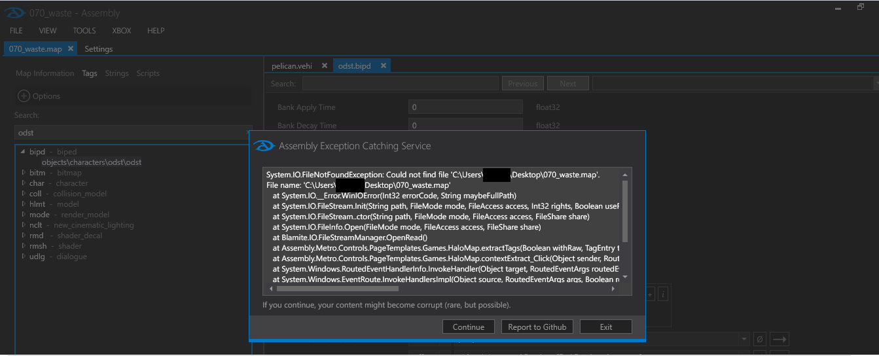Open the tag reference dropdown arrow
The width and height of the screenshot is (879, 356).
[x=744, y=339]
